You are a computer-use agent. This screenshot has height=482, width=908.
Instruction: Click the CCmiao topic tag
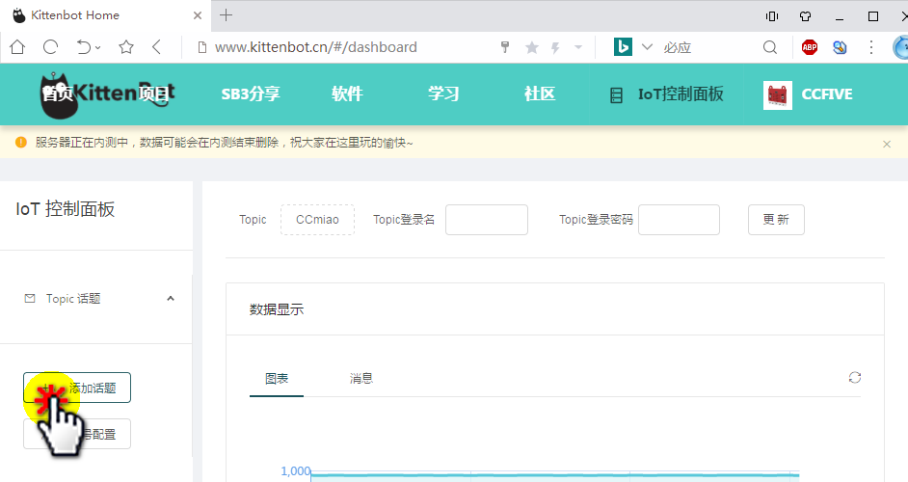(317, 220)
